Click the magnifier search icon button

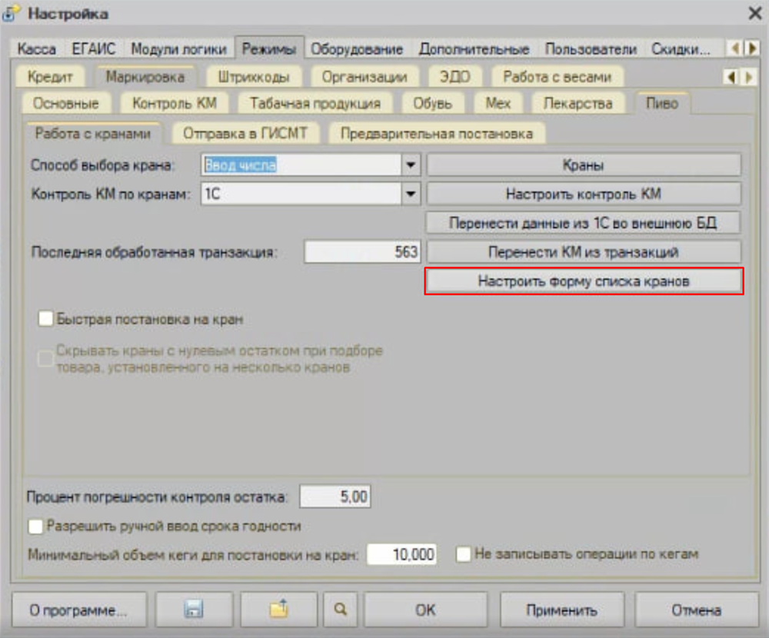340,610
